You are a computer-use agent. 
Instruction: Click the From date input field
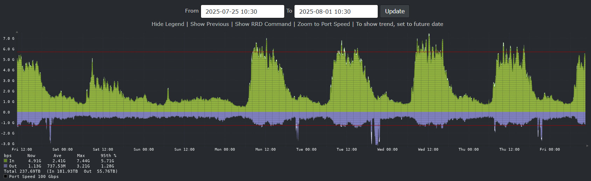tap(242, 11)
